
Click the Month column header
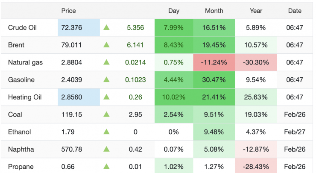(214, 11)
